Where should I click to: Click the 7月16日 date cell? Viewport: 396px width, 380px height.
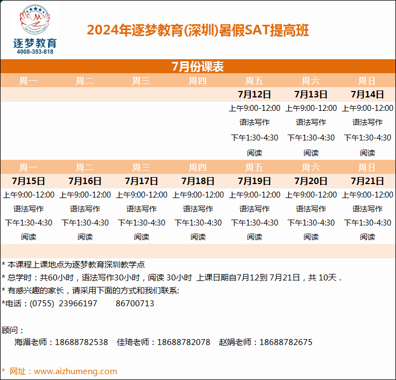click(85, 181)
